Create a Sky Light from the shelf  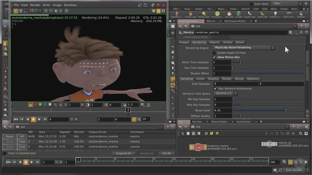[229, 14]
